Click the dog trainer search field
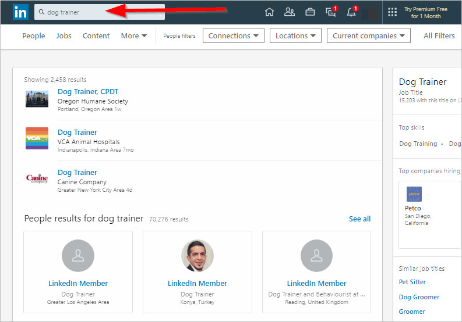 coord(100,12)
